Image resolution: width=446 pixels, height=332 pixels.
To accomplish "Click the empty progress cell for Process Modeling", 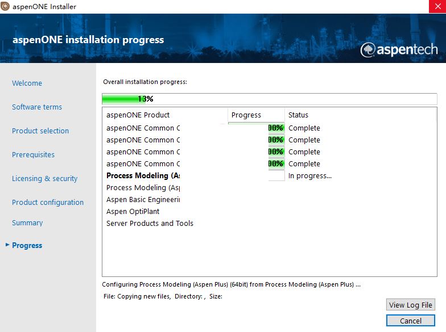I will pyautogui.click(x=276, y=176).
